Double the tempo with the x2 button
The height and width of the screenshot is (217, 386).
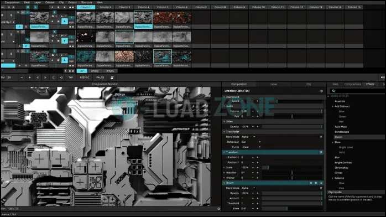[61, 77]
